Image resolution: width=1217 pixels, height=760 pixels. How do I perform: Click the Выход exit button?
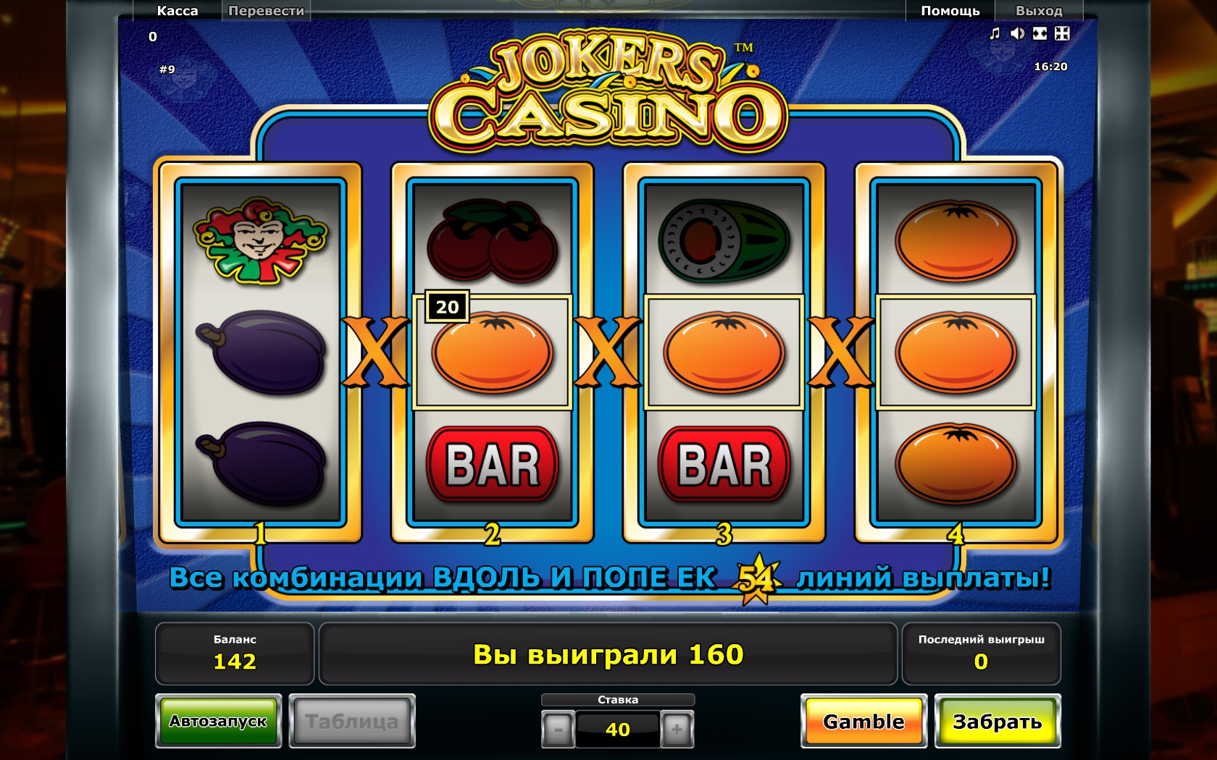coord(1039,11)
